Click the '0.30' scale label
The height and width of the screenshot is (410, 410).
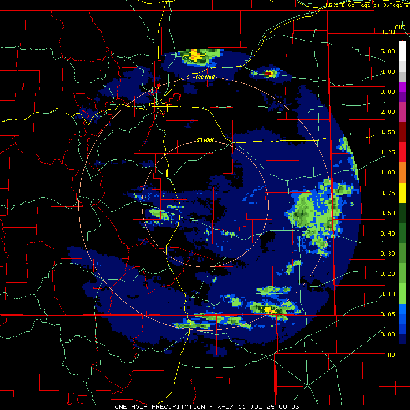(388, 254)
